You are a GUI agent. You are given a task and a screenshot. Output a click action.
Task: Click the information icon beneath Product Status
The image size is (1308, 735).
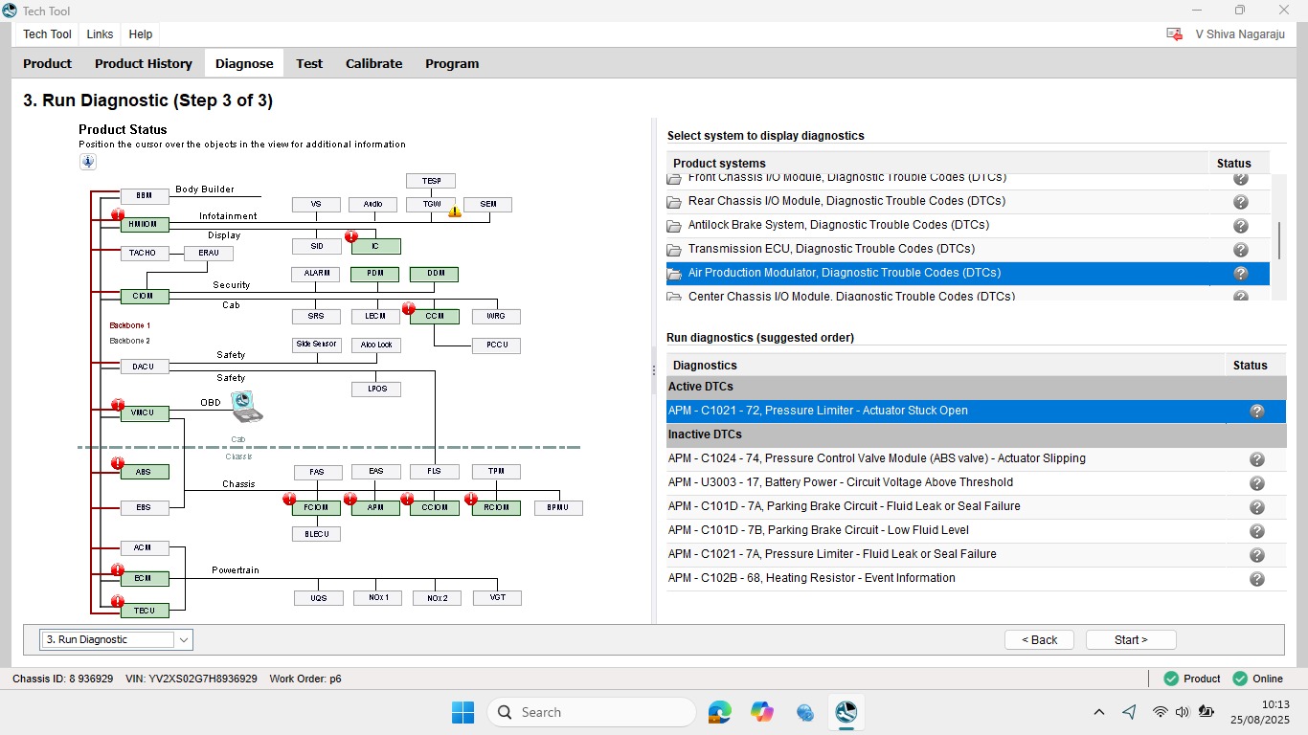[87, 162]
